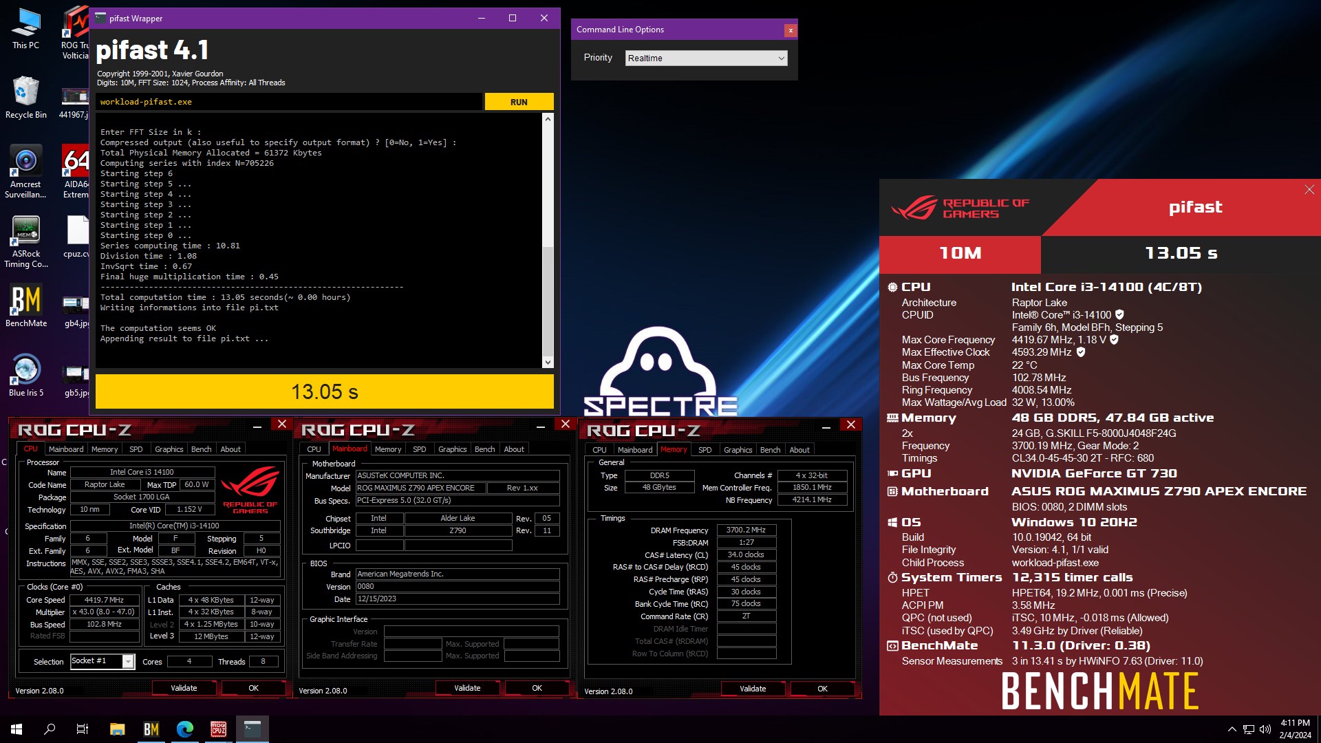
Task: Click OK in first CPU-Z window
Action: (x=253, y=688)
